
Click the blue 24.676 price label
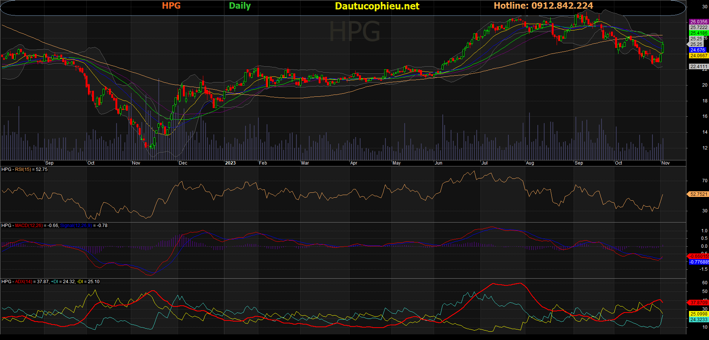coord(697,50)
